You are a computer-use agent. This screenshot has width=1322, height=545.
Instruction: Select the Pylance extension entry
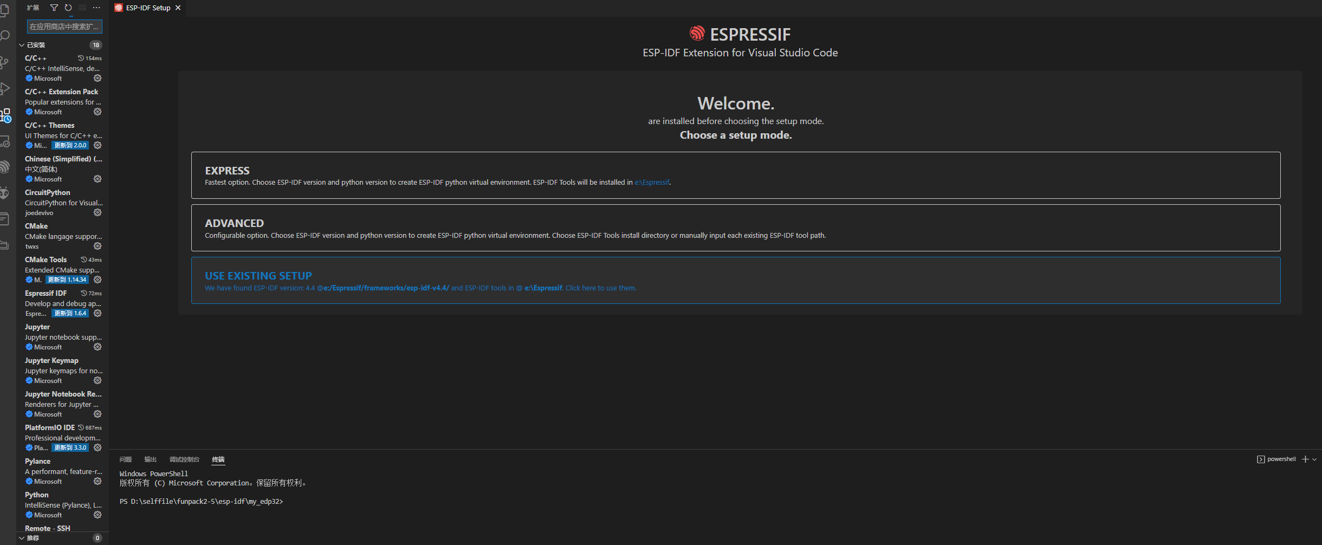[63, 471]
